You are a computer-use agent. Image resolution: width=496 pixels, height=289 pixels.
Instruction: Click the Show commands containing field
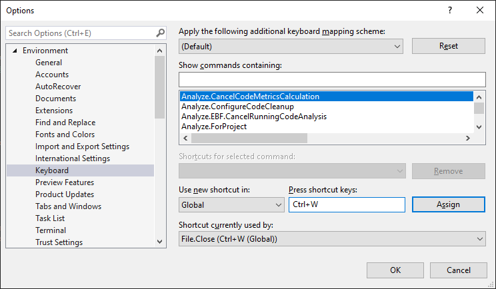(x=332, y=79)
